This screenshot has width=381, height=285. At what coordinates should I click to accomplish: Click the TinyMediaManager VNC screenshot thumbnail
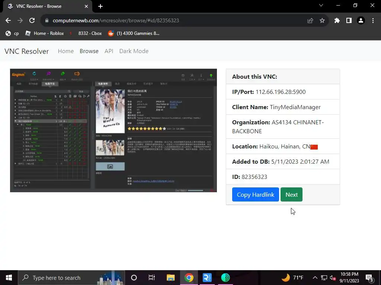click(113, 130)
